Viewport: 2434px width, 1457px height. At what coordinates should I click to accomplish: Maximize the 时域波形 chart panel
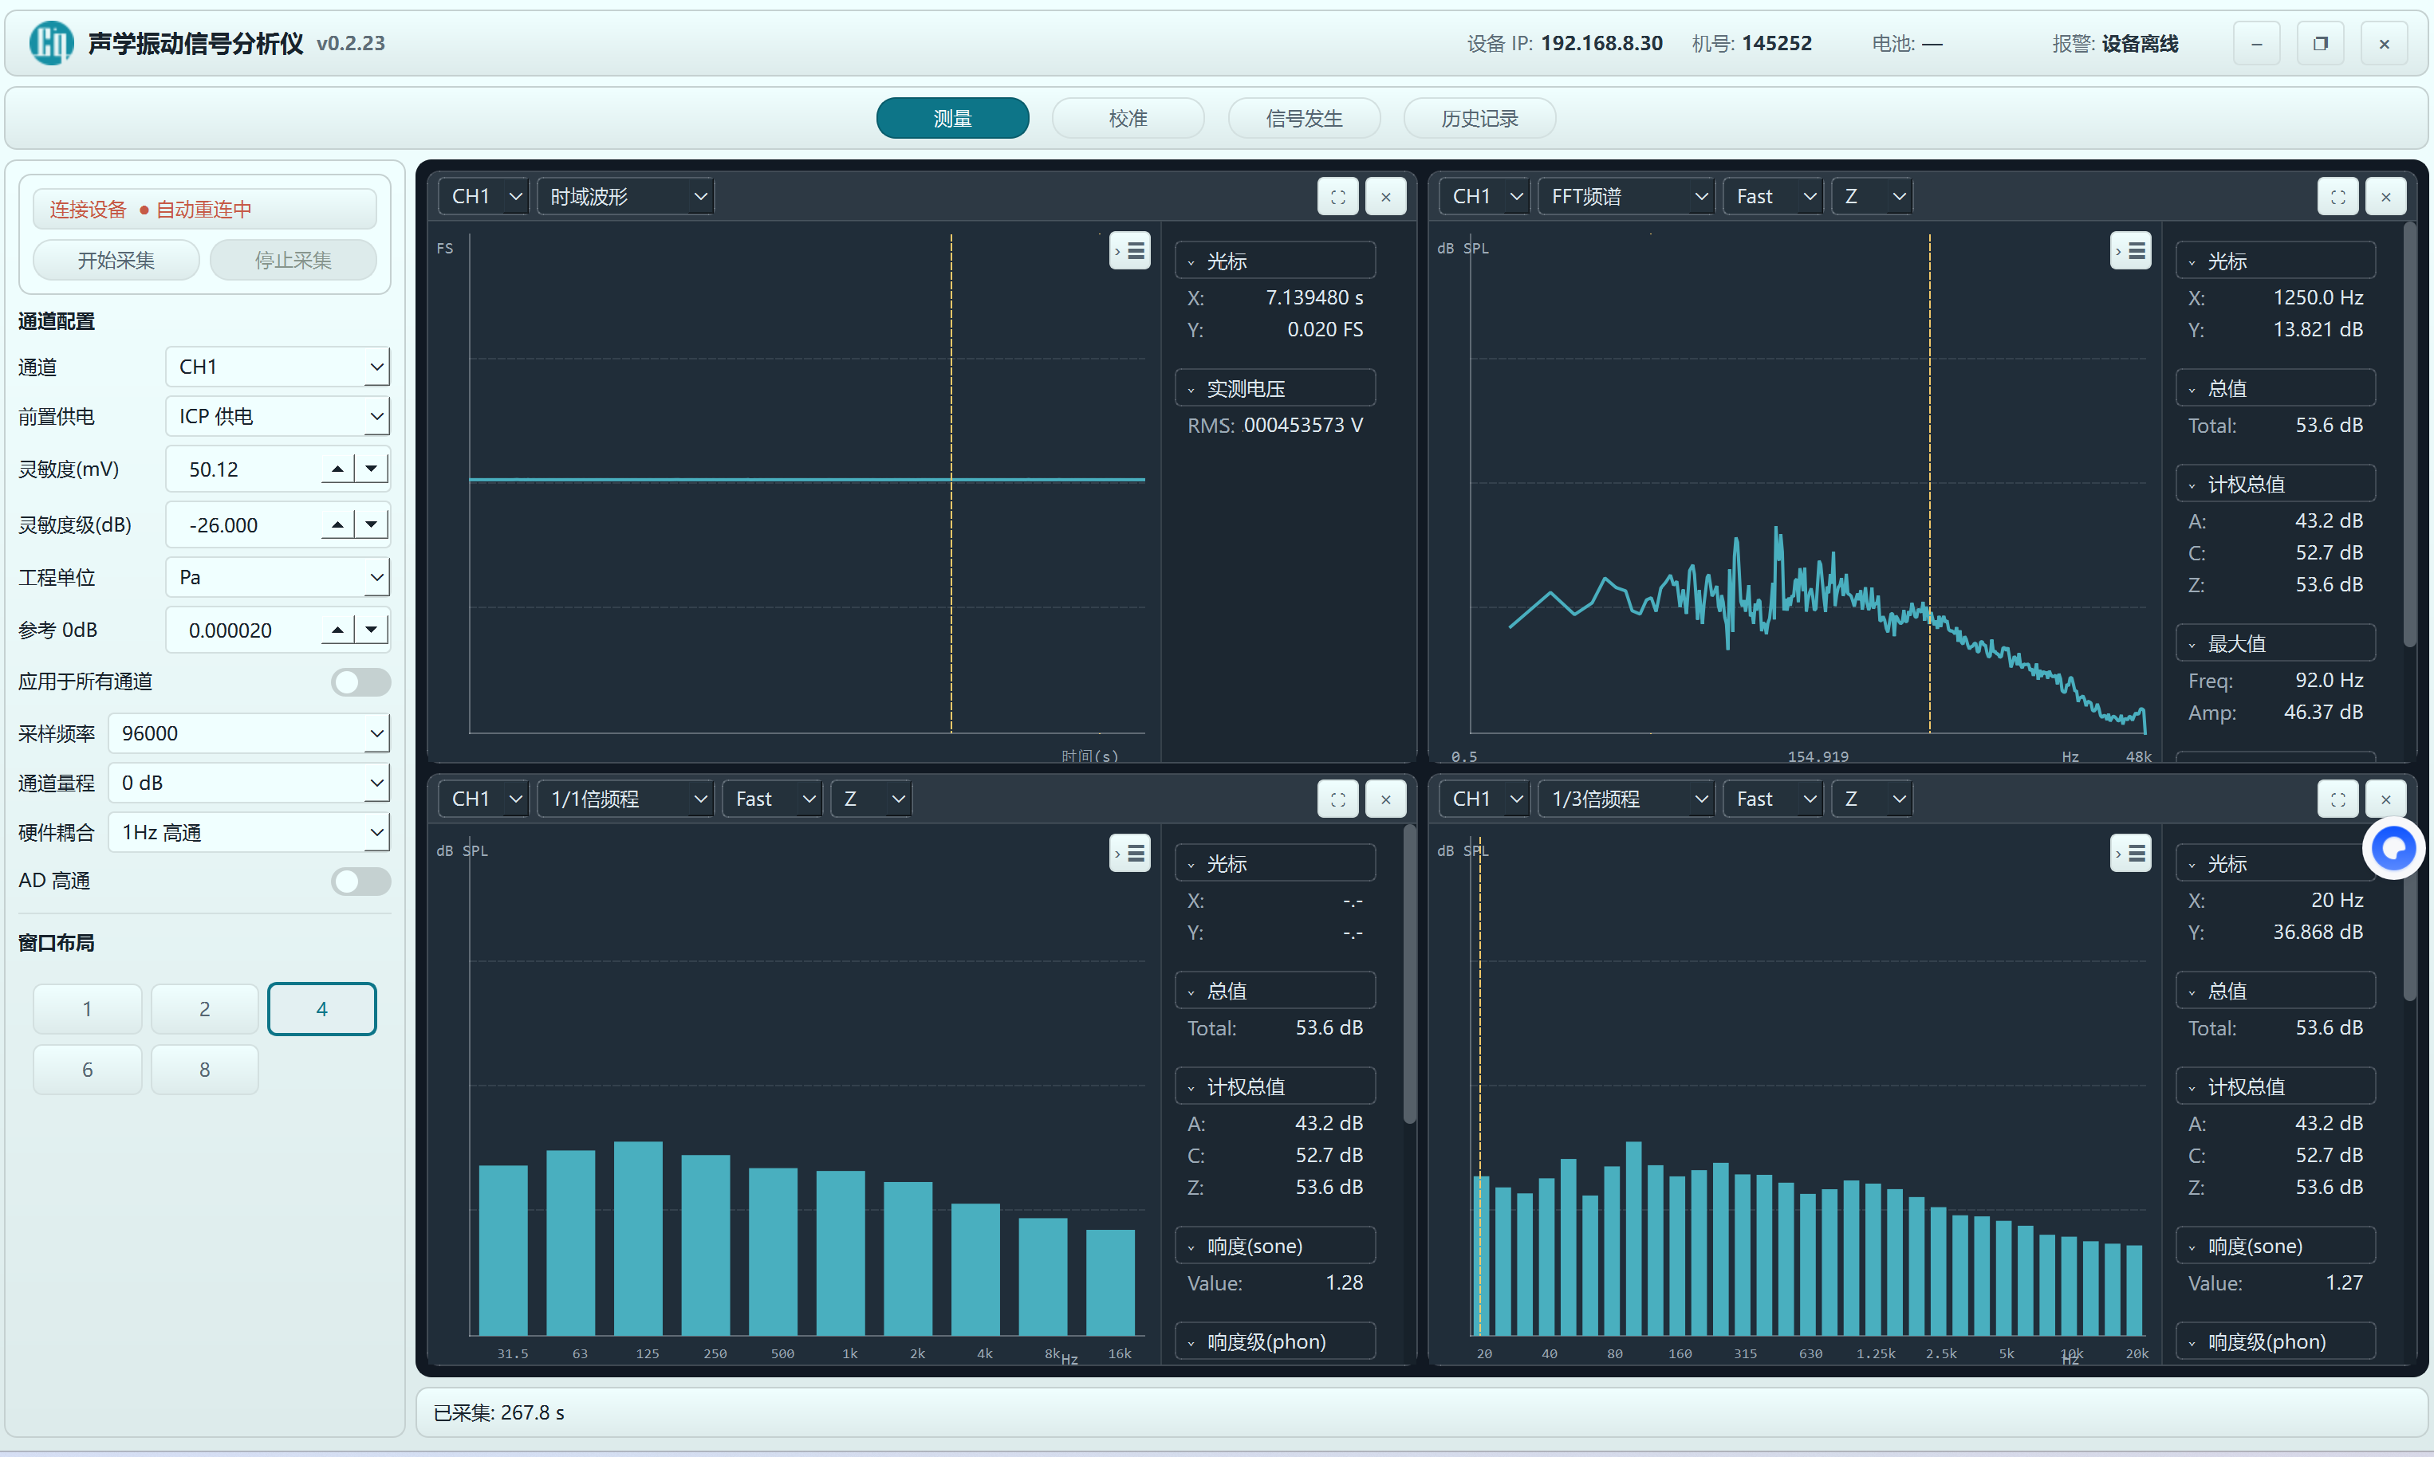coord(1337,196)
